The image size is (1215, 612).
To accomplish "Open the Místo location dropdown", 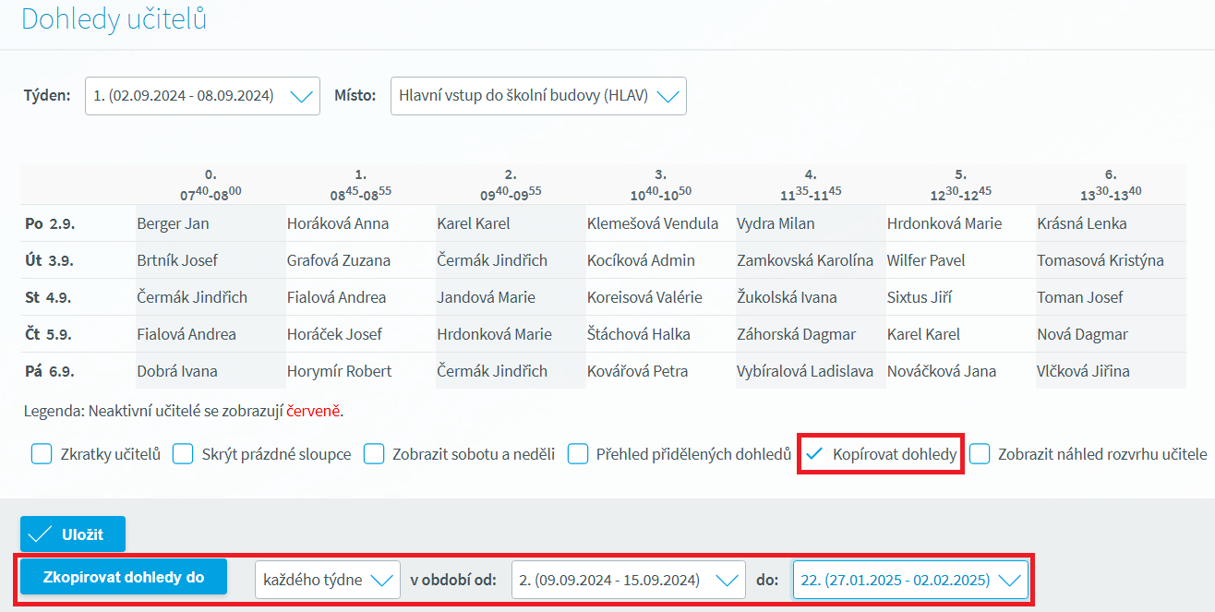I will pos(538,96).
